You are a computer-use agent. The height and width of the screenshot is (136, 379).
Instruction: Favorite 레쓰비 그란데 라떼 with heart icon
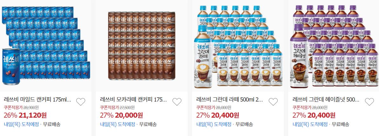[x=273, y=102]
